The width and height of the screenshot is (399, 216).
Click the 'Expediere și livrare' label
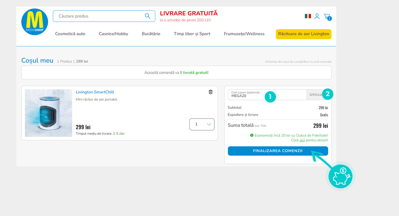tap(243, 115)
